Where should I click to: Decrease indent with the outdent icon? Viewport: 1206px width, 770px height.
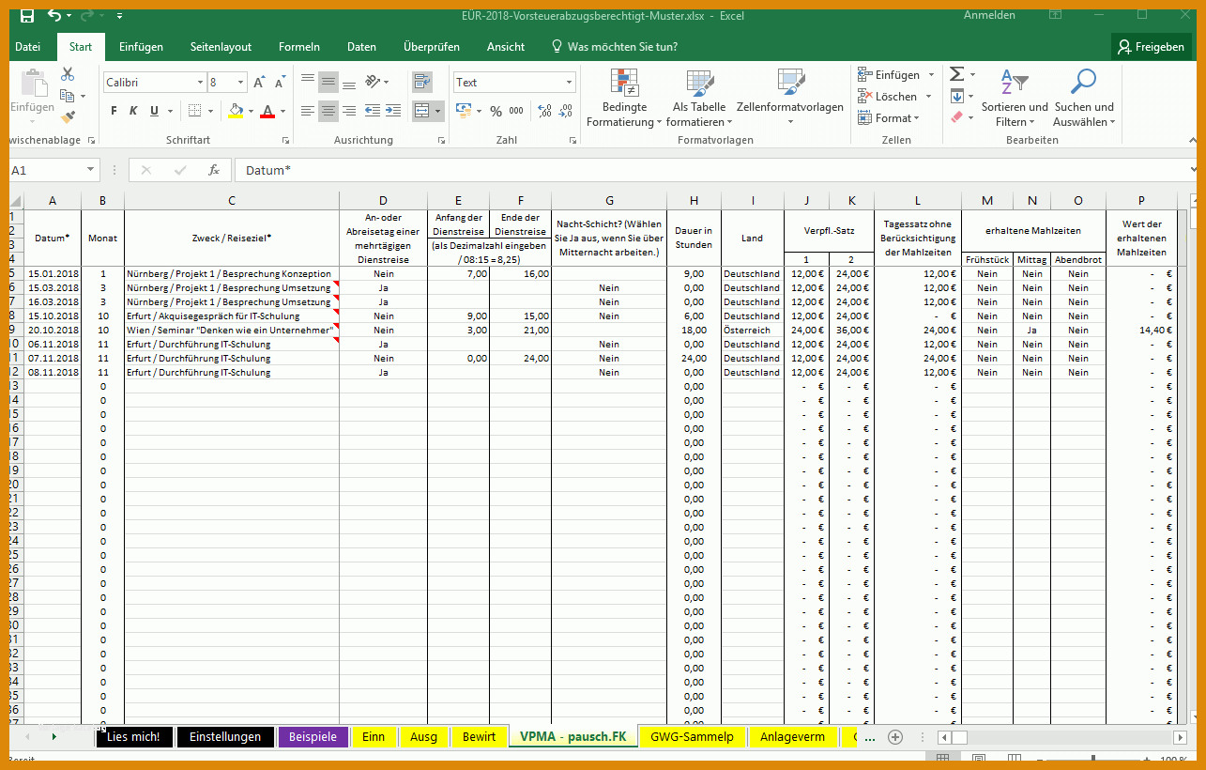coord(373,111)
